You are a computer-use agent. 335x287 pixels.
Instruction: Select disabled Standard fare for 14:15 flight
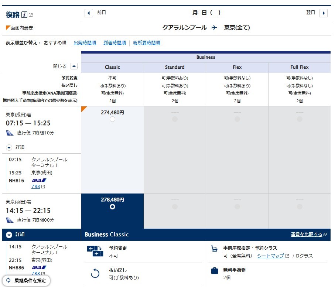pos(175,206)
